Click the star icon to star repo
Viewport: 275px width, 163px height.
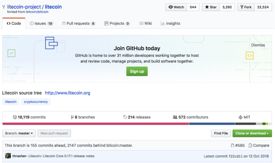point(207,7)
